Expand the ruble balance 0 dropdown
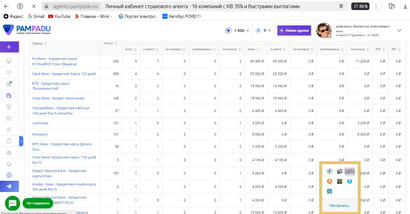Viewport: 410px width, 214px height. [263, 30]
